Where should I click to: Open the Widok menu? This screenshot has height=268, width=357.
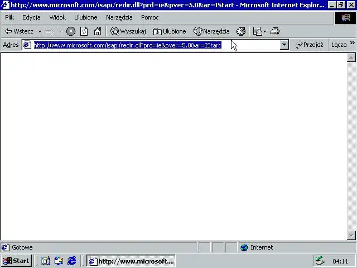click(57, 17)
